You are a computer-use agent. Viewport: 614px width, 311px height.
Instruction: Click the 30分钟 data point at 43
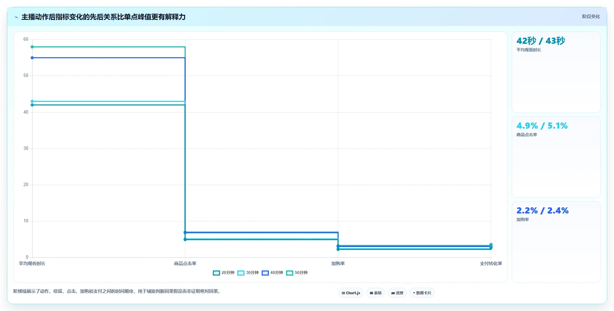click(32, 101)
